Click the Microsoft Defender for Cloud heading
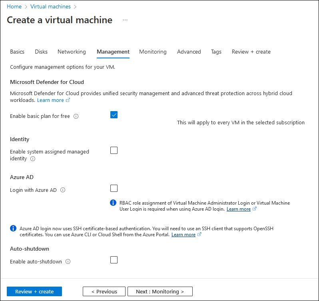Viewport: 319px width, 301px height. (47, 82)
